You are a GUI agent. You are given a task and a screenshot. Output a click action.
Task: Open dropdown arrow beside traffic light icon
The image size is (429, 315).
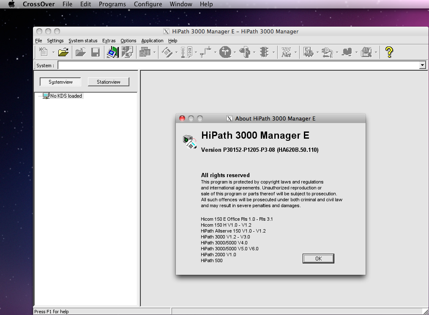[x=273, y=52]
